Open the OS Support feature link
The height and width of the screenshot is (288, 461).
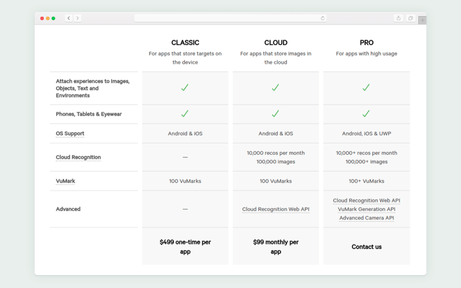(x=70, y=134)
